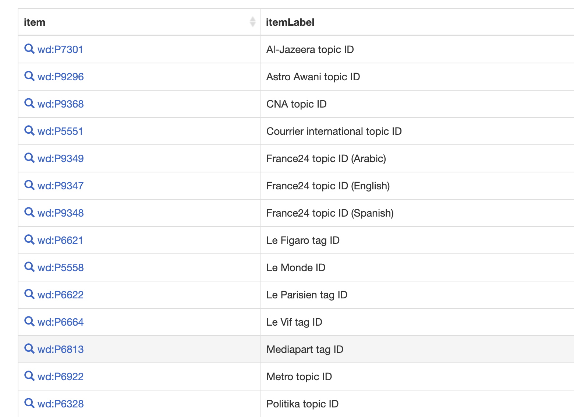Viewport: 574px width, 417px height.
Task: Open the wd:P9348 property link
Action: (x=60, y=213)
